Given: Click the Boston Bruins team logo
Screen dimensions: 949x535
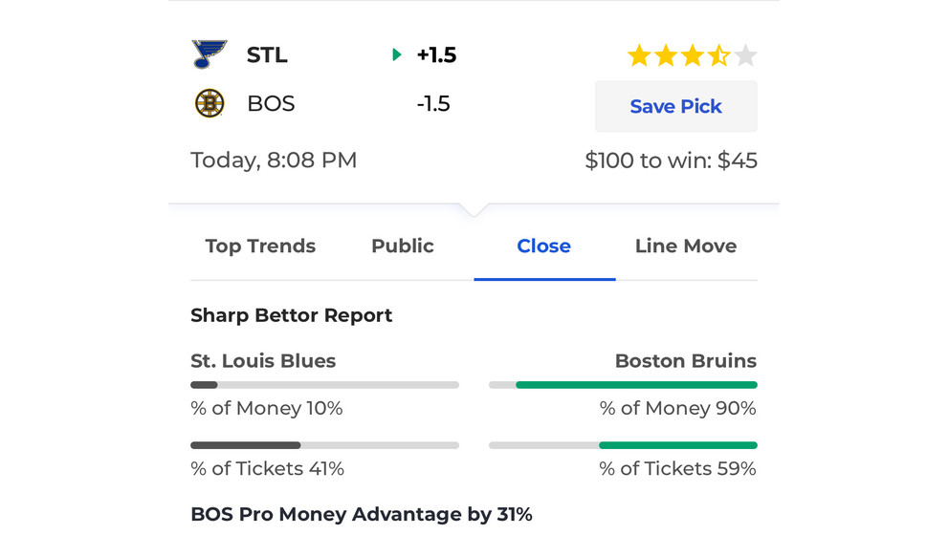Looking at the screenshot, I should pos(210,103).
